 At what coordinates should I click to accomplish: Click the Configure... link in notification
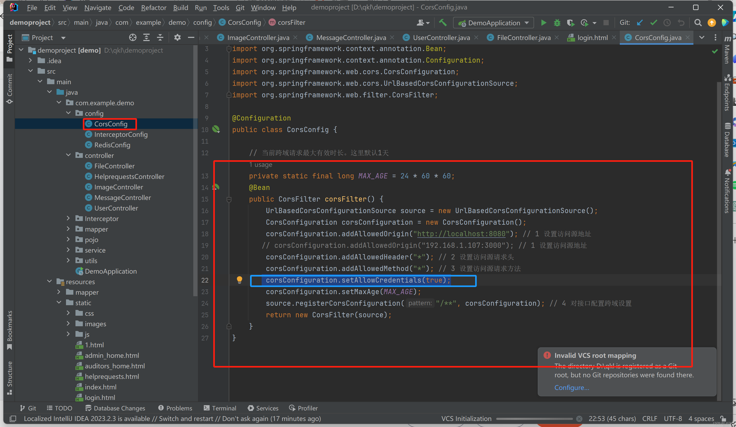click(x=572, y=387)
